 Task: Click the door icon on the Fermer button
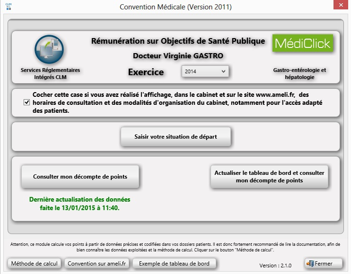point(310,264)
